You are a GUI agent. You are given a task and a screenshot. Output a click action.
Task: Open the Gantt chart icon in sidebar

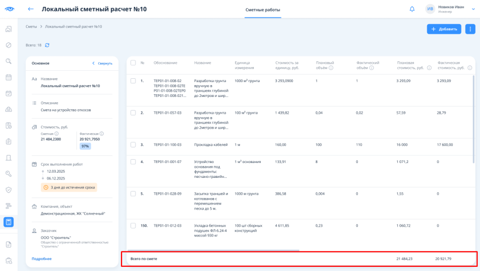pos(9,206)
